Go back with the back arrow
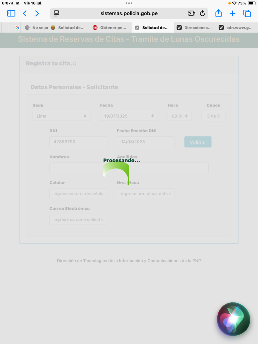The width and height of the screenshot is (258, 344). click(x=25, y=13)
